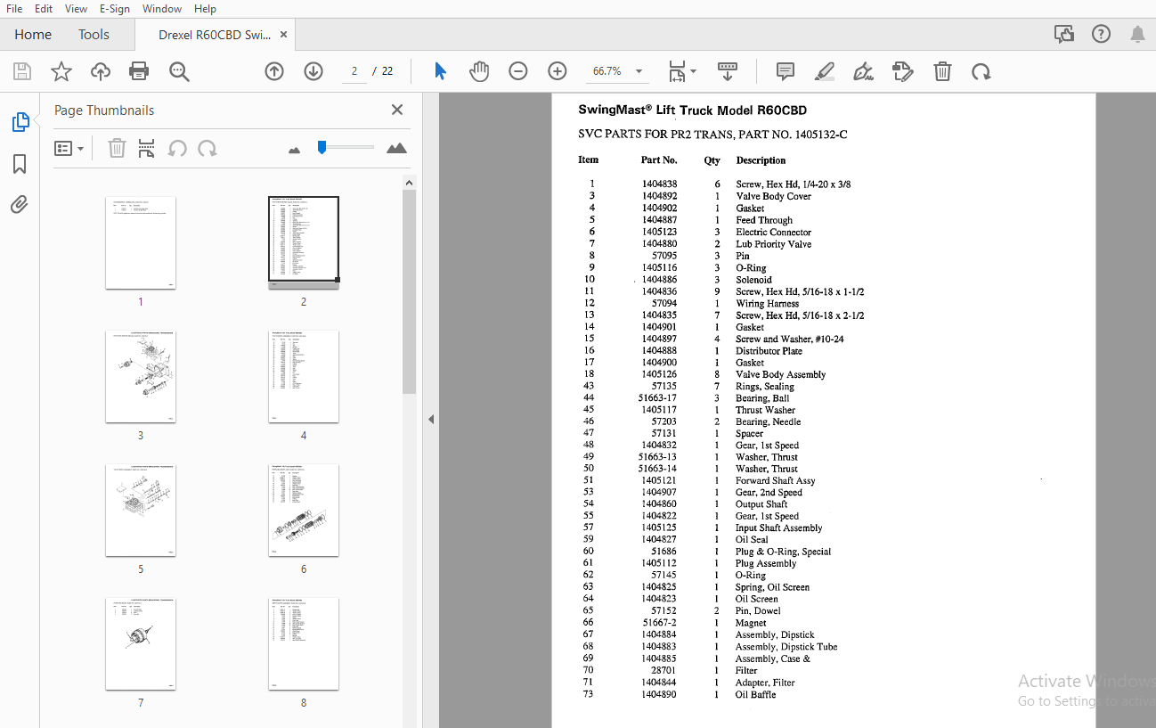Select page 7 thumbnail
The image size is (1156, 728).
tap(141, 644)
